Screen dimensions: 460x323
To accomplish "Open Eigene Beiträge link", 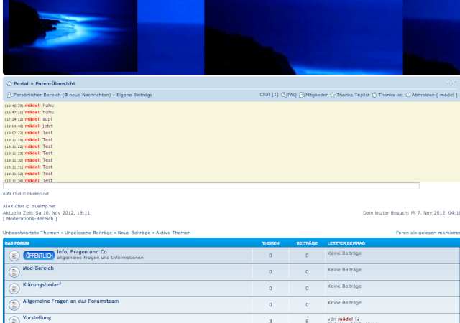I will click(134, 95).
